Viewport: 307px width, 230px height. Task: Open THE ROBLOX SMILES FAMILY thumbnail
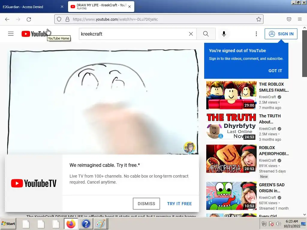tap(231, 95)
